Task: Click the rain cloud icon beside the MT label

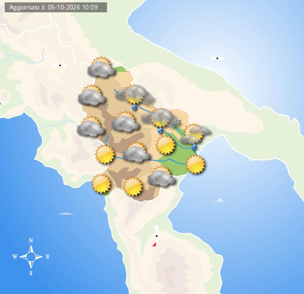Action: pyautogui.click(x=158, y=120)
